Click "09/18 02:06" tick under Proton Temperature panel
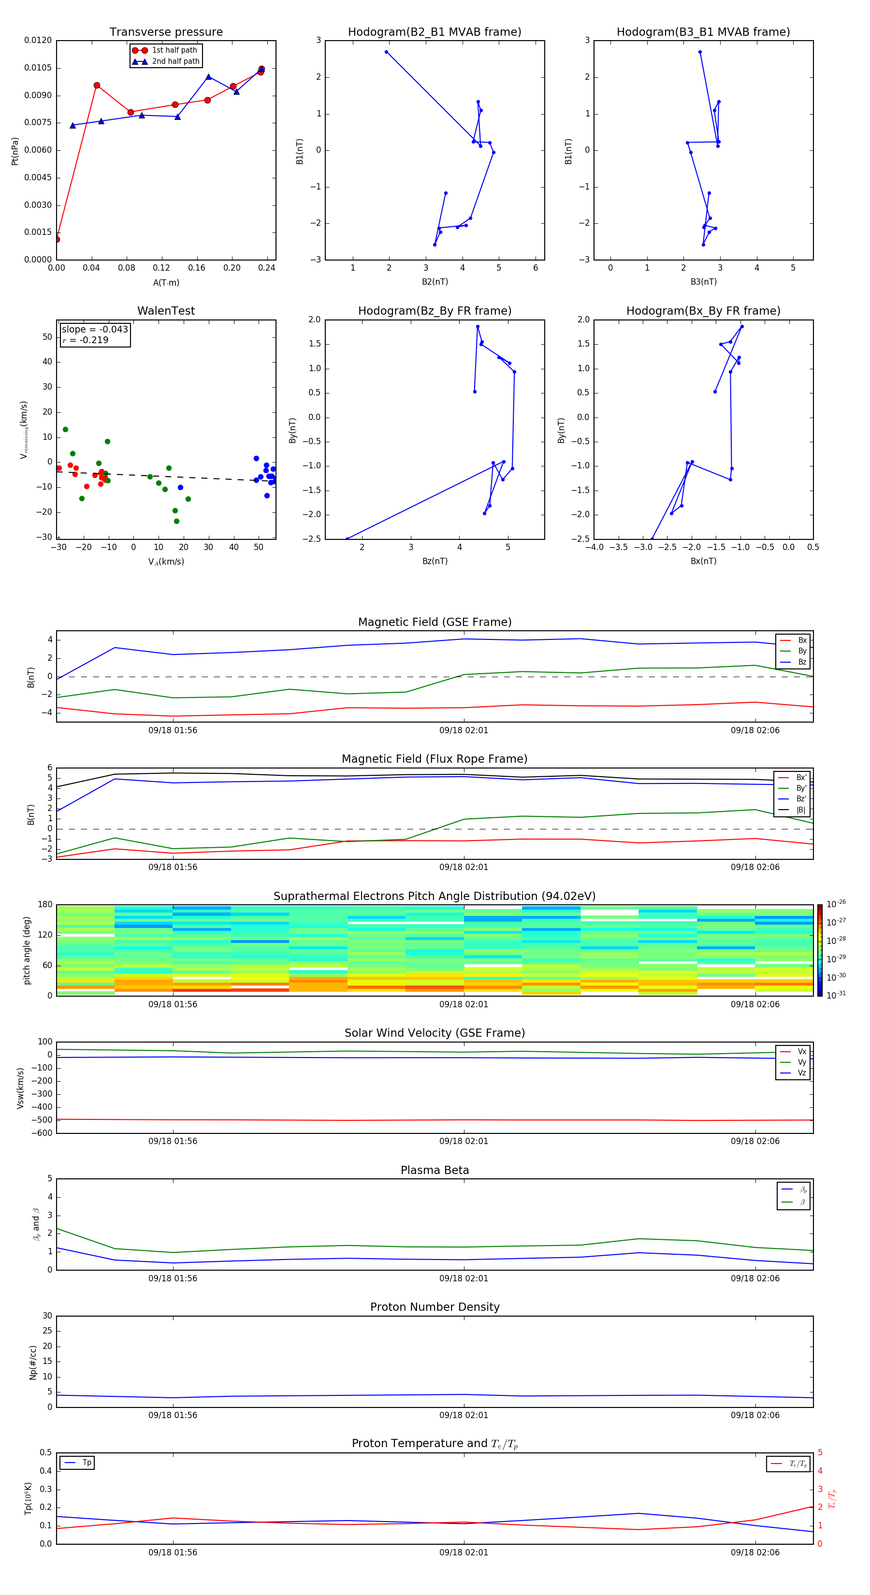This screenshot has height=1595, width=870. point(755,1552)
